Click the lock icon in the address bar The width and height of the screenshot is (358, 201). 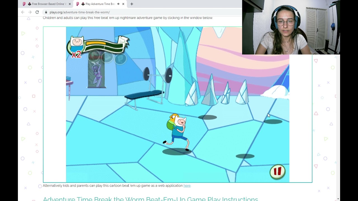(x=46, y=12)
